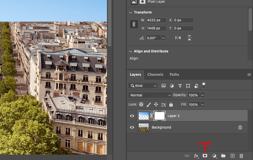Add a layer style (fx)

196,156
